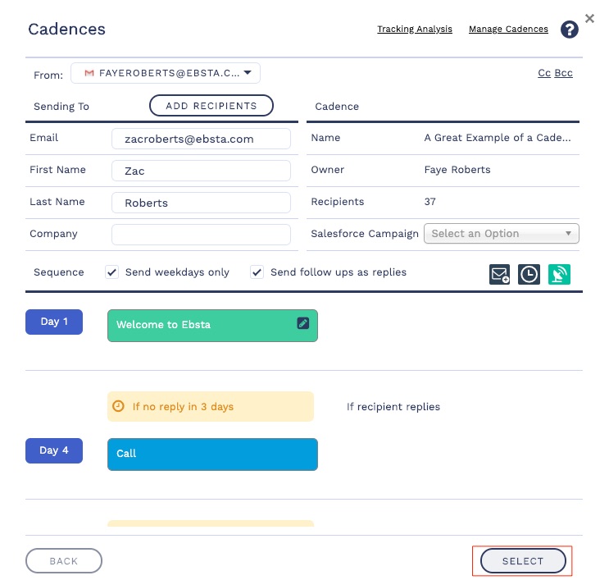Edit the Welcome to Ebsta step
The width and height of the screenshot is (609, 580).
[303, 324]
